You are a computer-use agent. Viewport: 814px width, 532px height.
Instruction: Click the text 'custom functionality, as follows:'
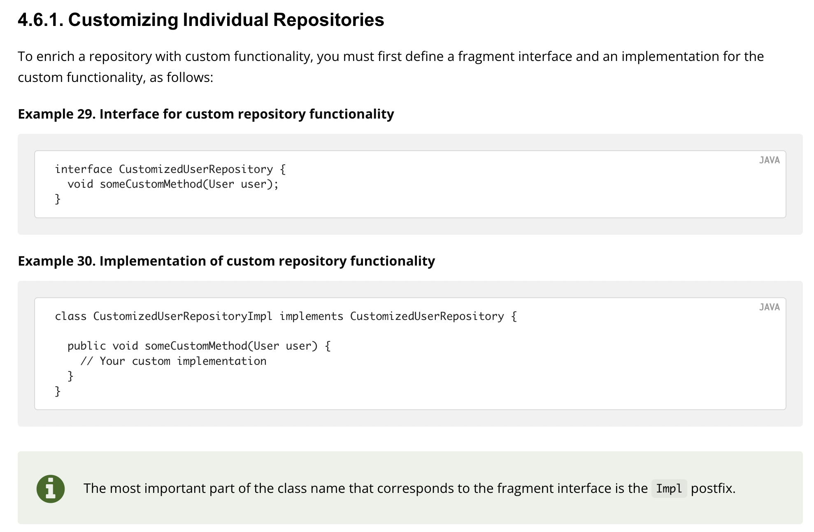point(116,77)
